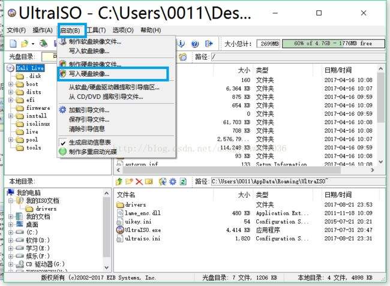The image size is (390, 286).
Task: Click the Exit door toolbar icon
Action: [x=209, y=44]
